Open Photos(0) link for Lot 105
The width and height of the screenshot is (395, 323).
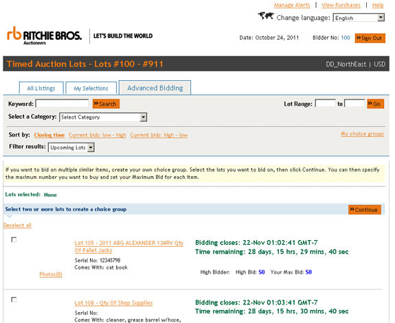[51, 274]
